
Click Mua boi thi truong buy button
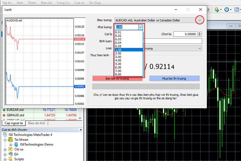[174, 78]
